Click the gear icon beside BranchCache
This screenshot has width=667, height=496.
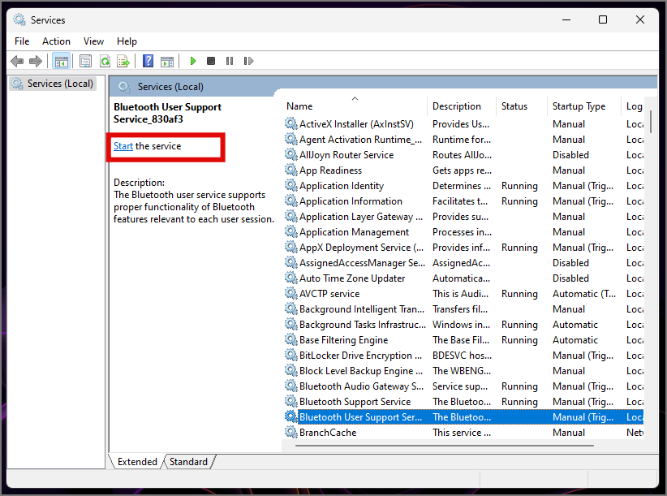point(291,432)
